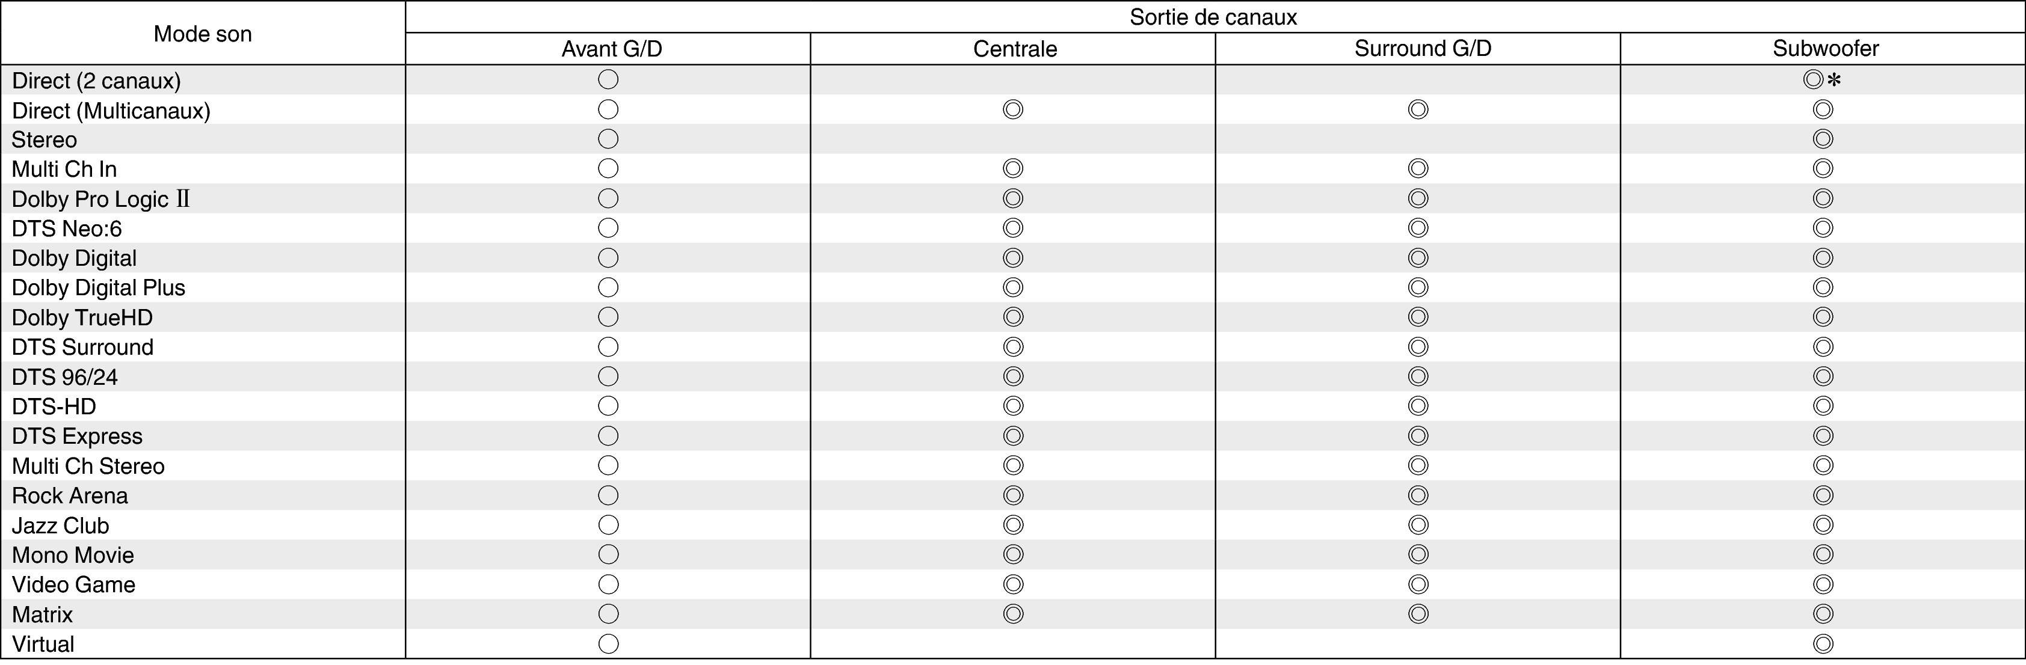Click the Multi Ch Stereo mode label
This screenshot has width=2026, height=665.
pyautogui.click(x=88, y=466)
